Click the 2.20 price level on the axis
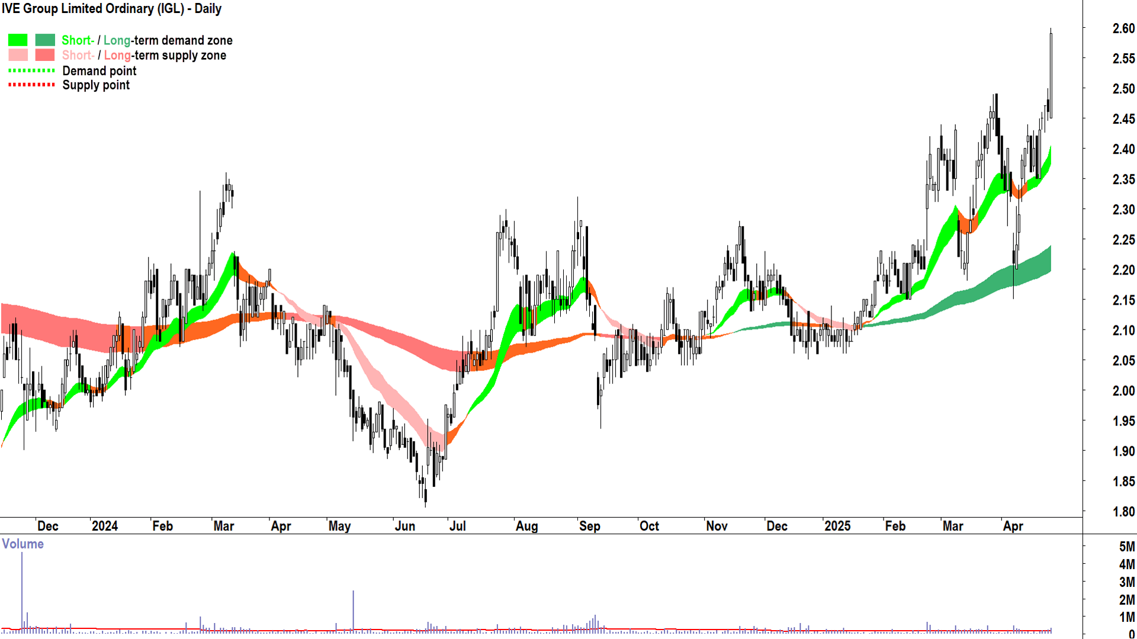Image resolution: width=1137 pixels, height=639 pixels. 1123,270
